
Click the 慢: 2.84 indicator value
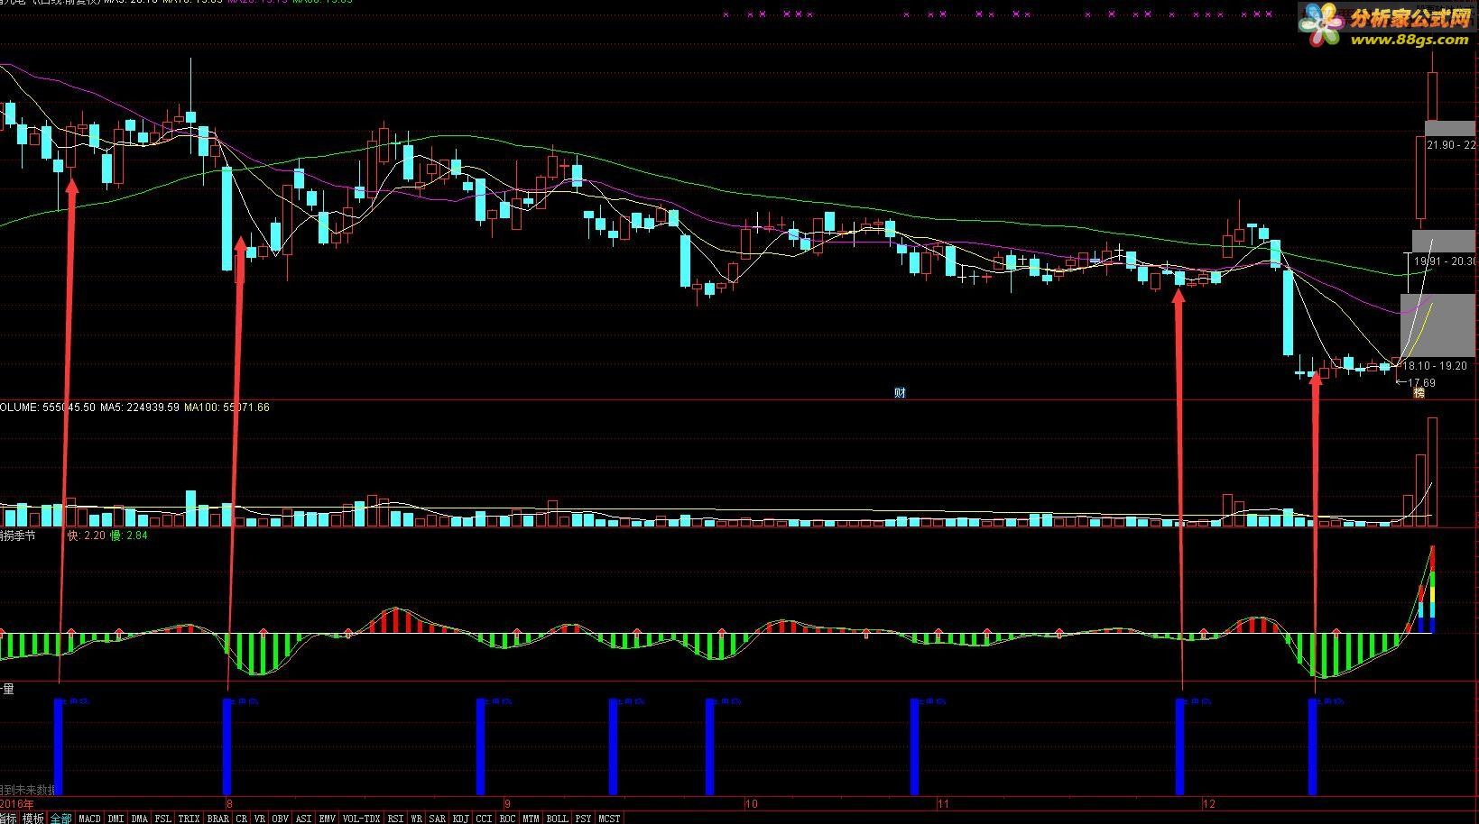(128, 536)
